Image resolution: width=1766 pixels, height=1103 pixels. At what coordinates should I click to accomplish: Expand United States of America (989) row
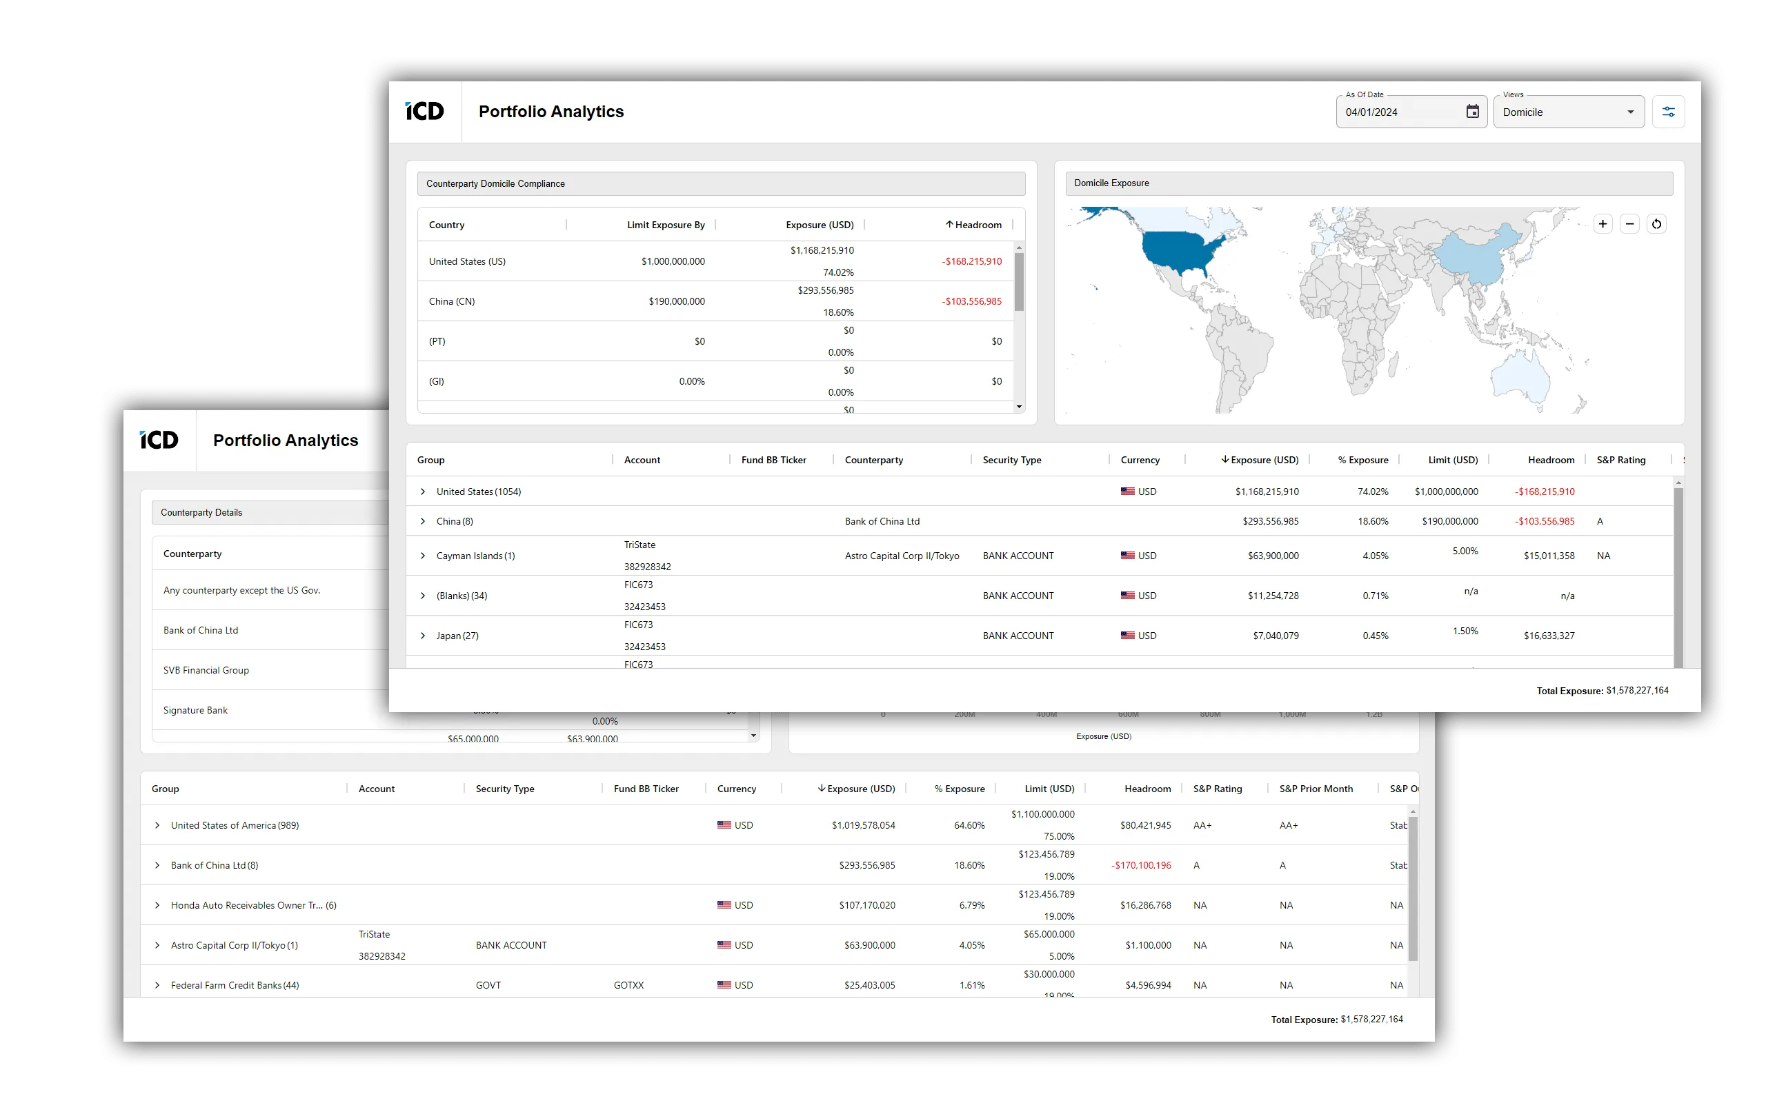point(157,825)
